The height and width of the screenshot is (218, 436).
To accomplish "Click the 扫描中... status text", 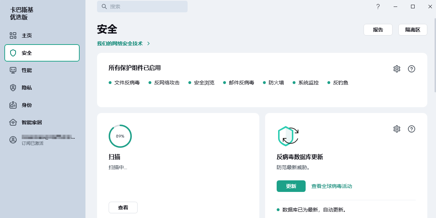I will click(118, 167).
